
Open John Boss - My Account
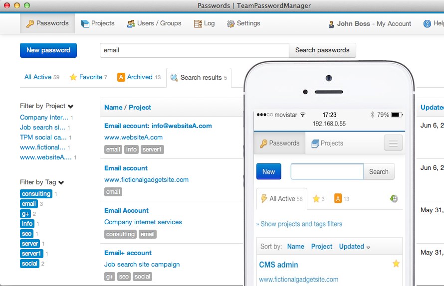[370, 24]
